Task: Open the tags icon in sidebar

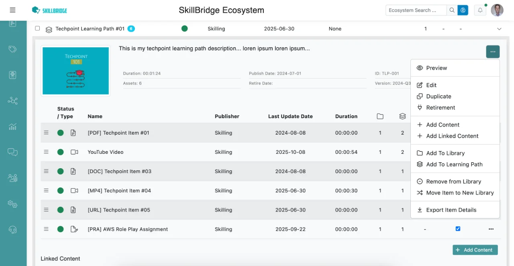Action: point(12,49)
